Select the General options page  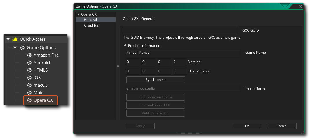pos(90,20)
